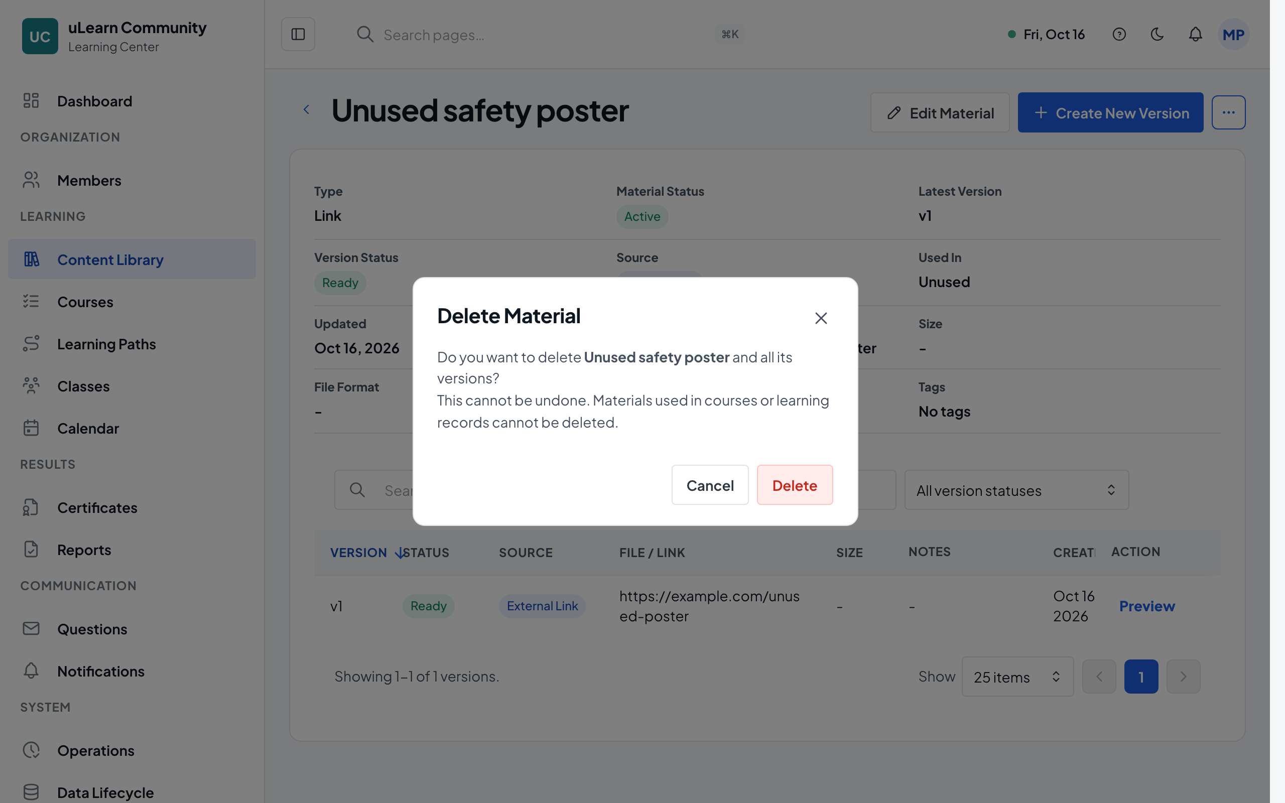The height and width of the screenshot is (803, 1285).
Task: Open the 25 items per page dropdown
Action: (x=1017, y=677)
